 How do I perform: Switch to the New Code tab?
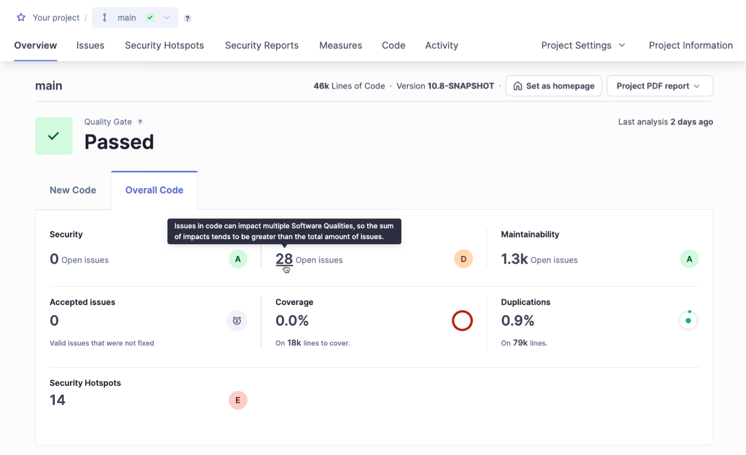tap(72, 190)
